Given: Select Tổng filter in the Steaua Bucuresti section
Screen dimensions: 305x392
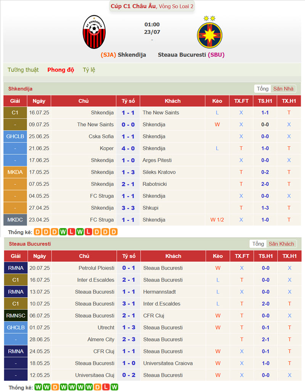Looking at the screenshot, I should click(258, 244).
